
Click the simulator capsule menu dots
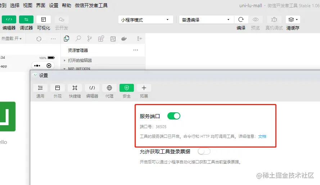37,66
